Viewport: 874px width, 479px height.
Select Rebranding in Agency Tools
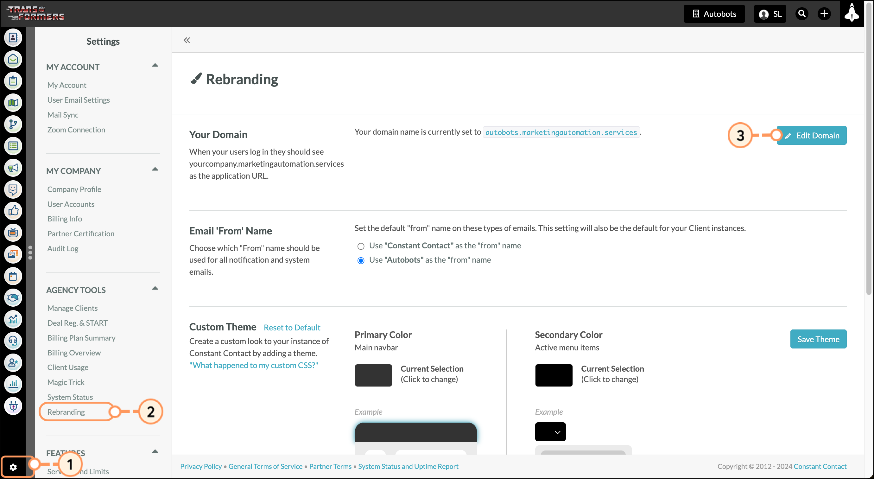point(66,412)
